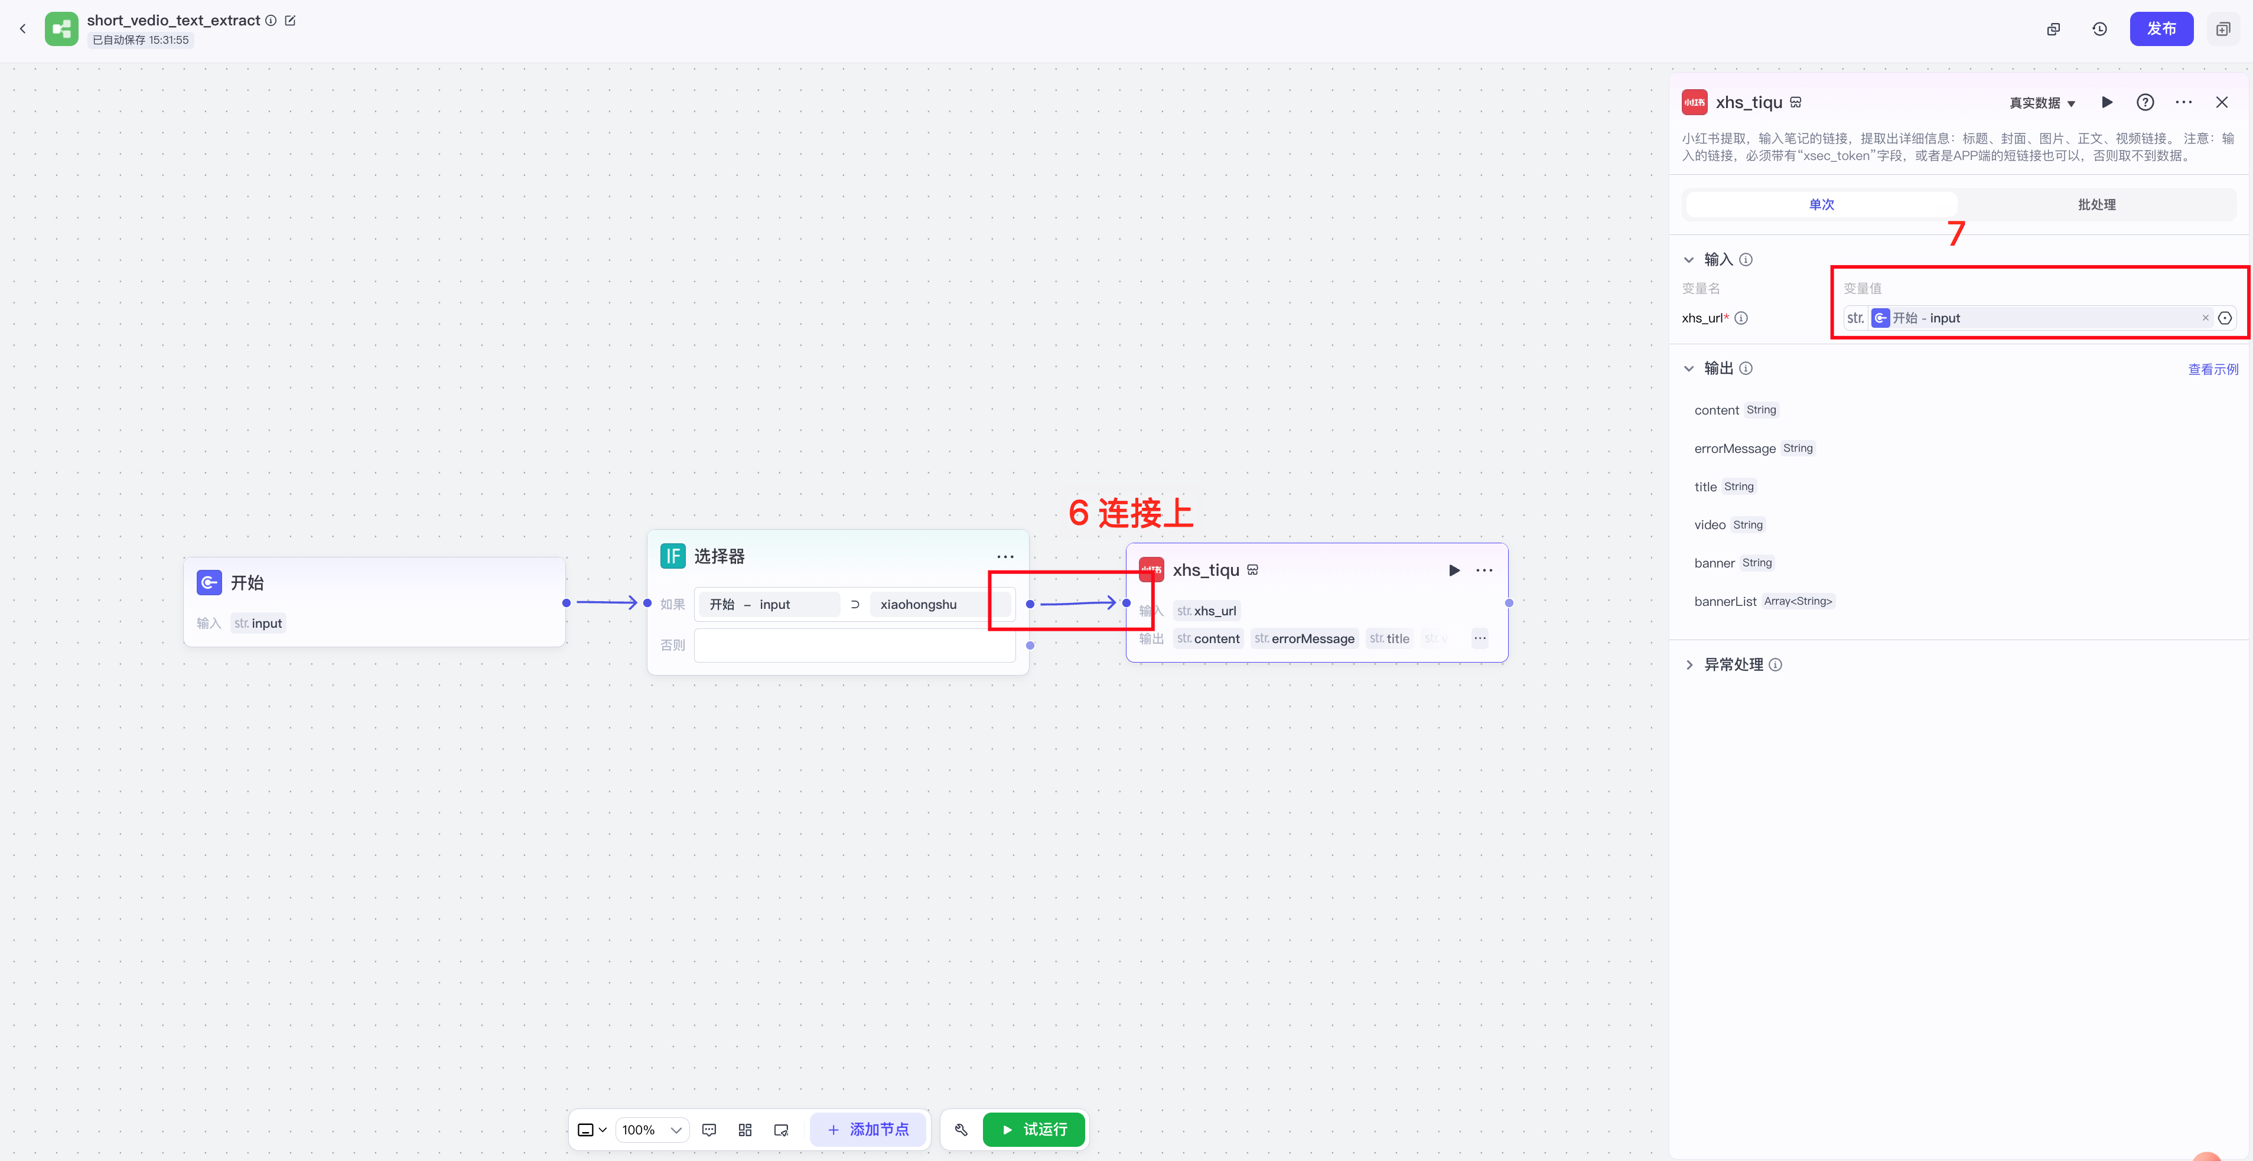Open the version history clock icon

(x=2099, y=29)
